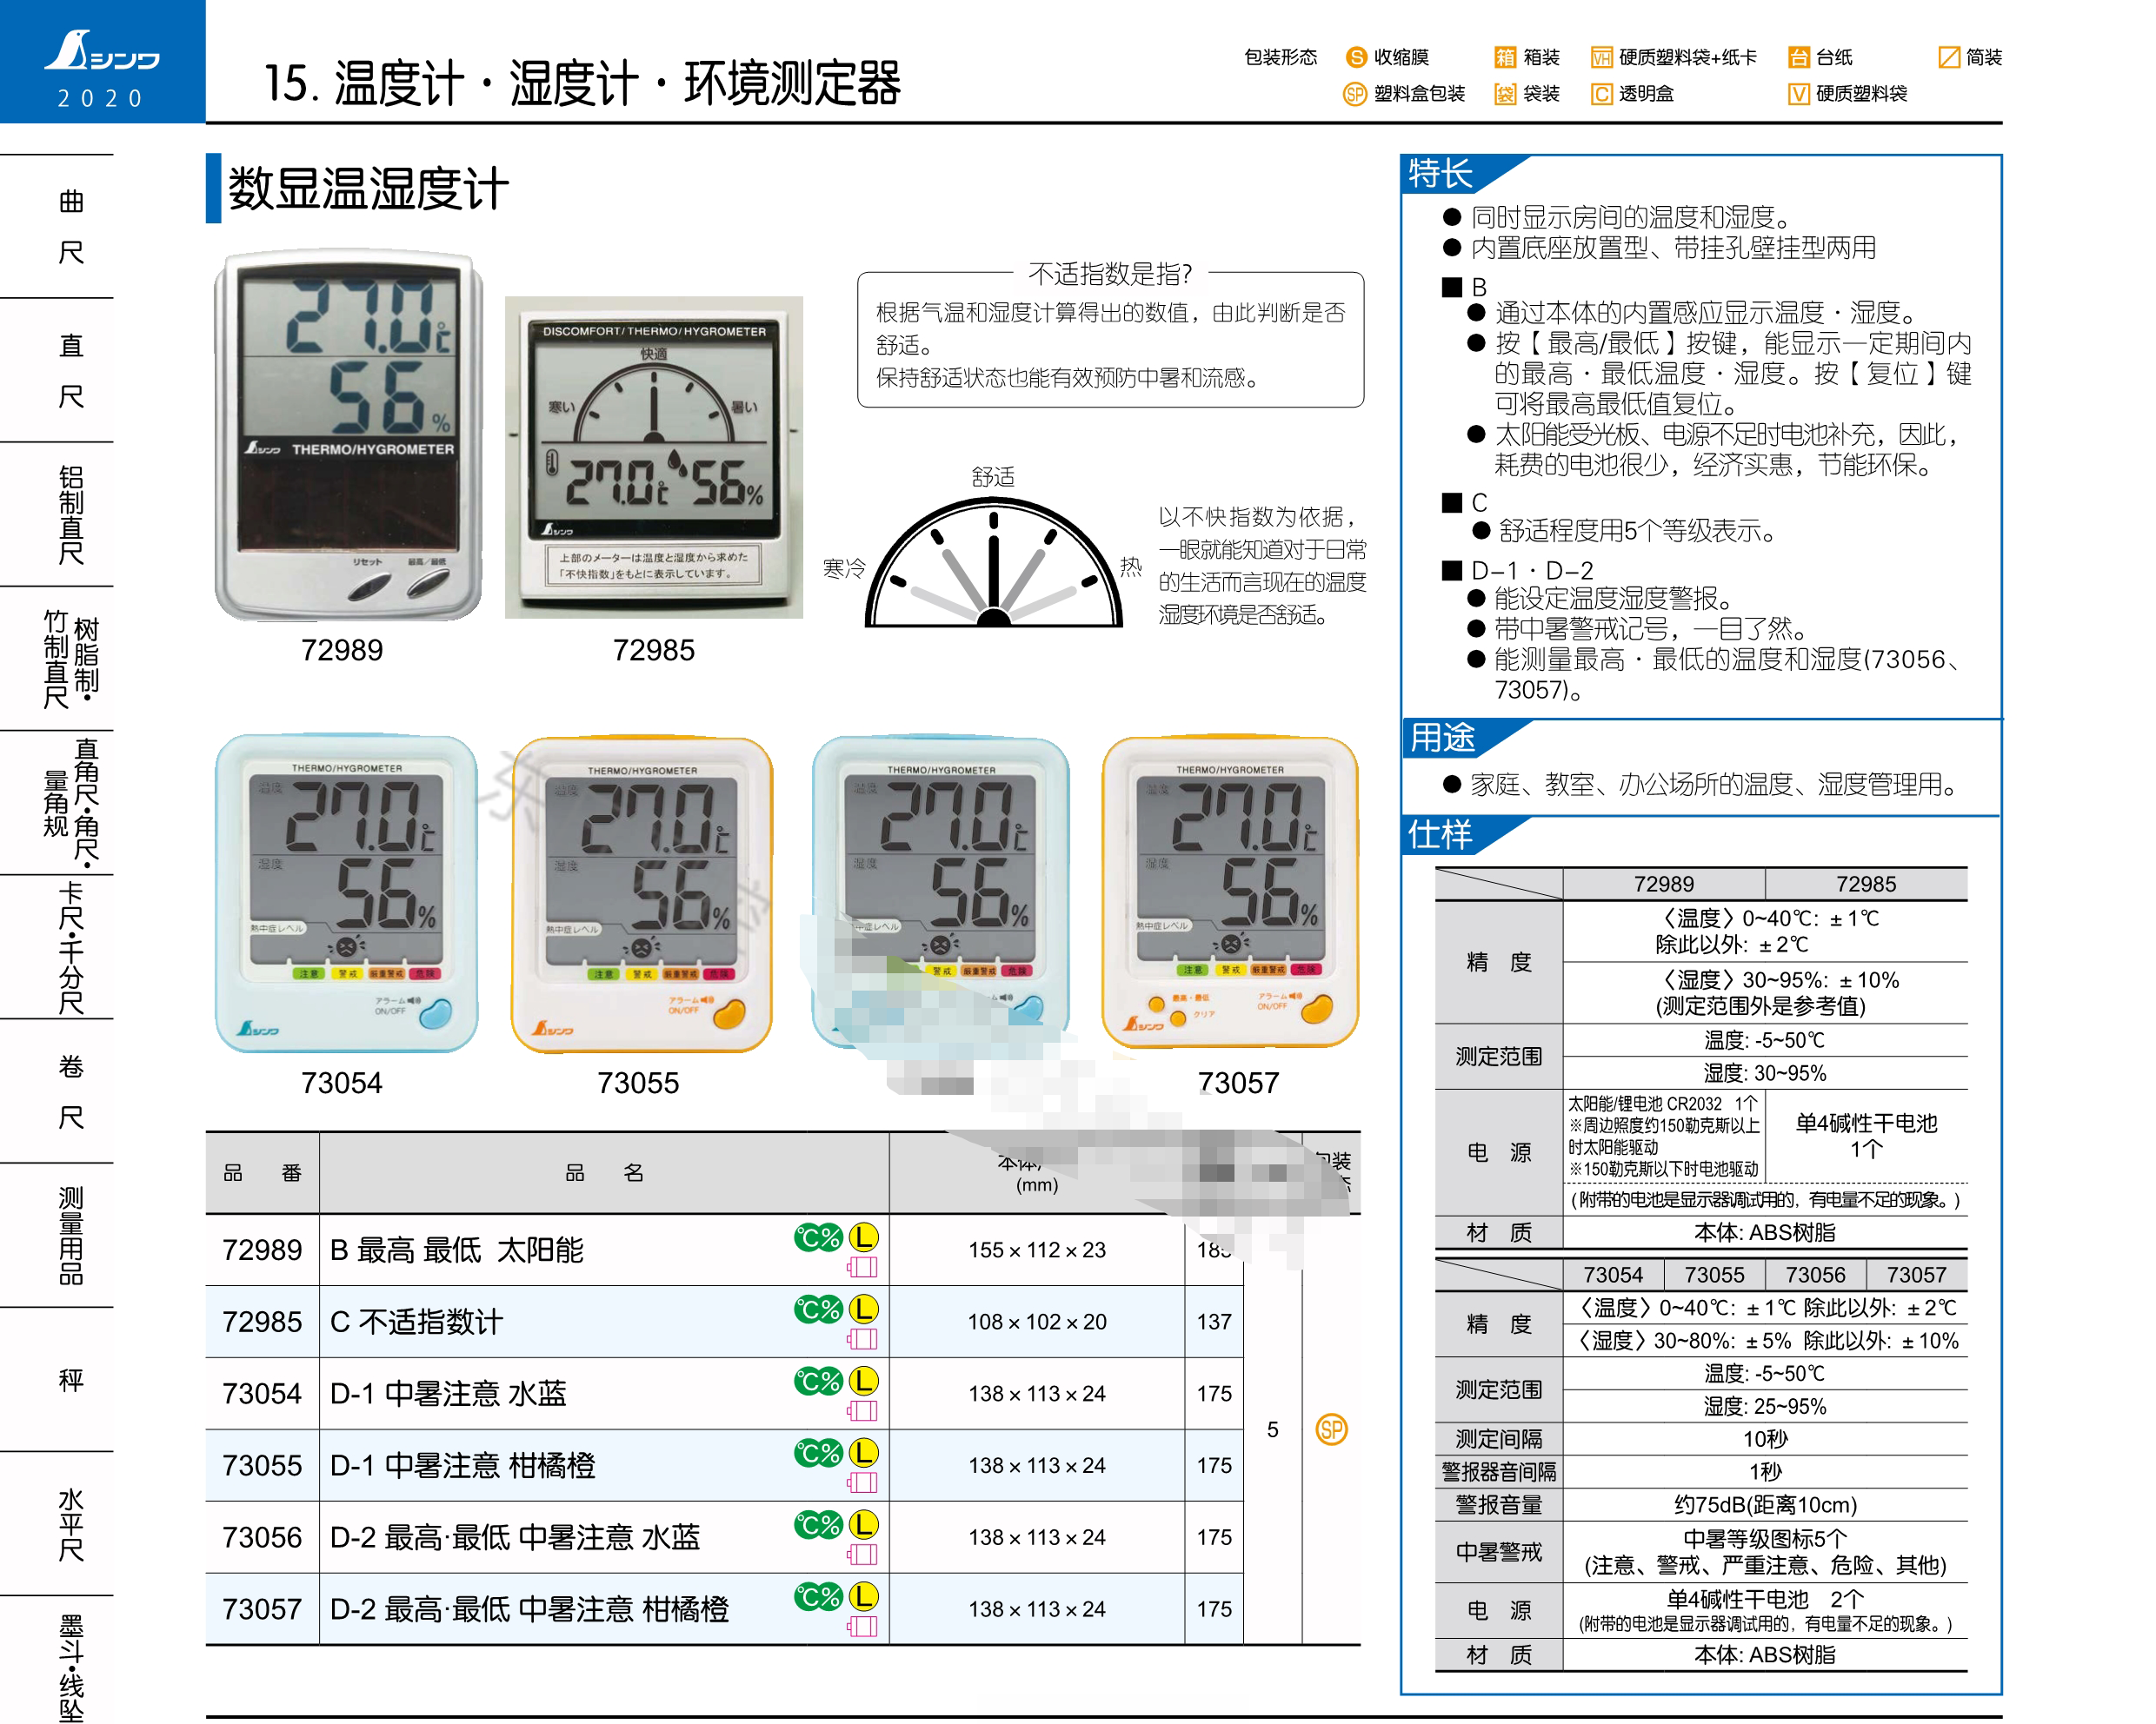Click the yellow L icon in row 73055
This screenshot has height=1724, width=2156.
[863, 1452]
